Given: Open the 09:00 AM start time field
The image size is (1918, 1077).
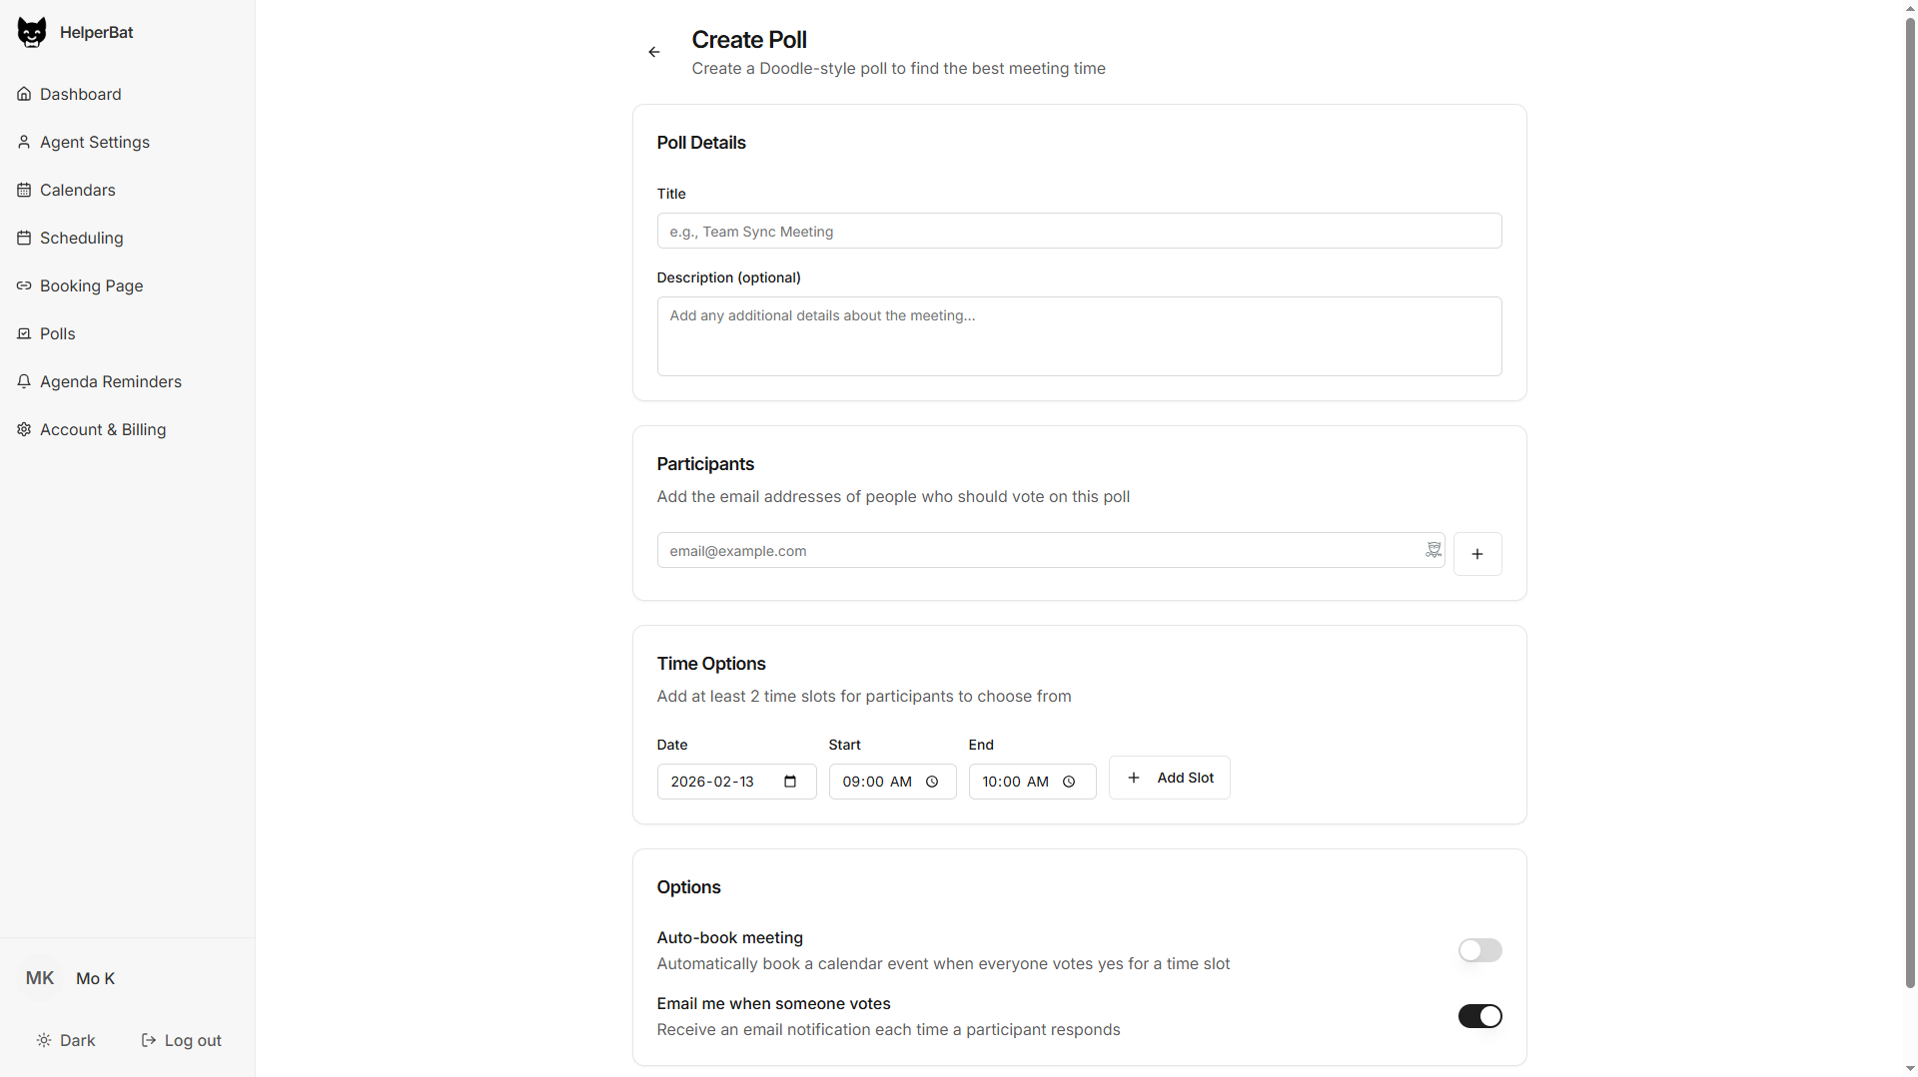Looking at the screenshot, I should click(877, 782).
